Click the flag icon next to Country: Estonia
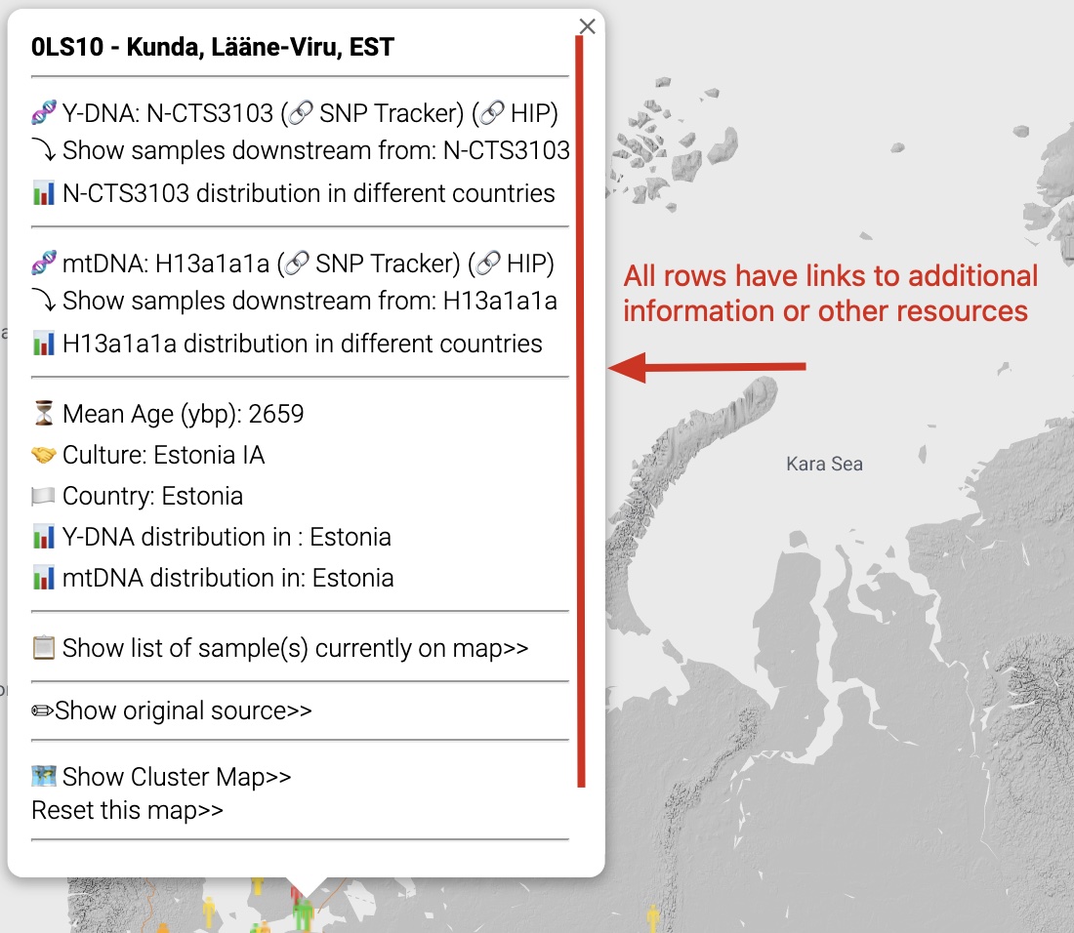 tap(41, 495)
